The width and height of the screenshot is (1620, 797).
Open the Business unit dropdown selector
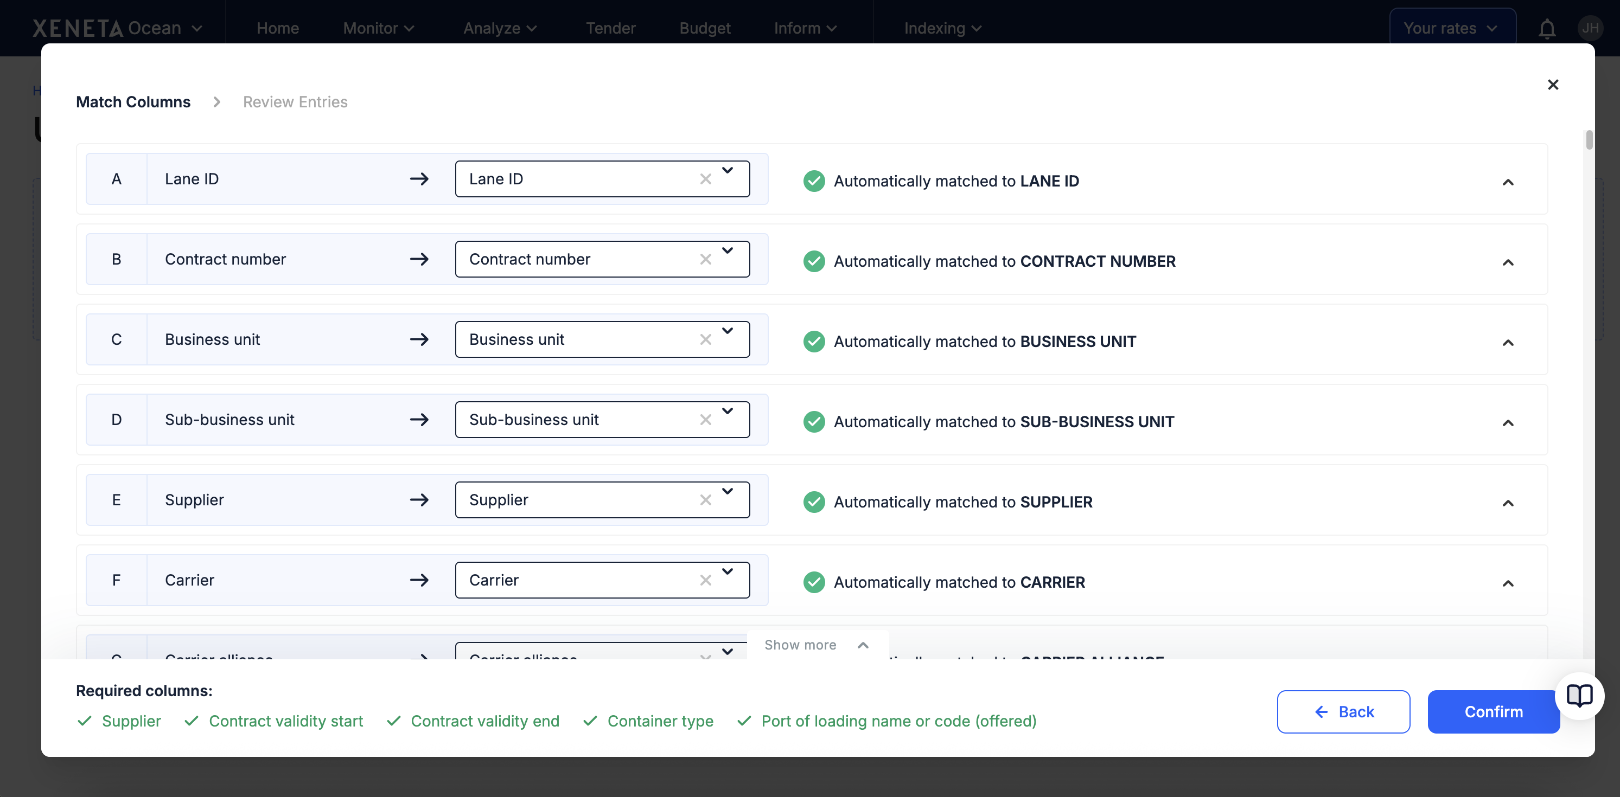pyautogui.click(x=728, y=331)
